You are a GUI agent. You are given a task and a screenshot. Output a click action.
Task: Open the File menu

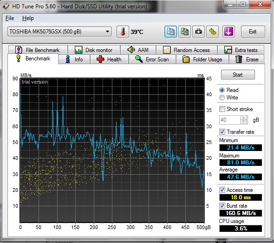click(10, 18)
